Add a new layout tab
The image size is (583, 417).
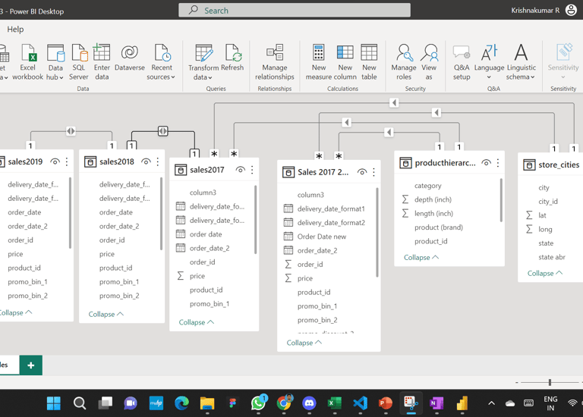coord(31,365)
